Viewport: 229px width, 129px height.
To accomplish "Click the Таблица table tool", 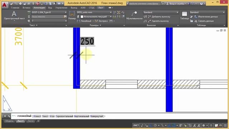I will coord(184,15).
